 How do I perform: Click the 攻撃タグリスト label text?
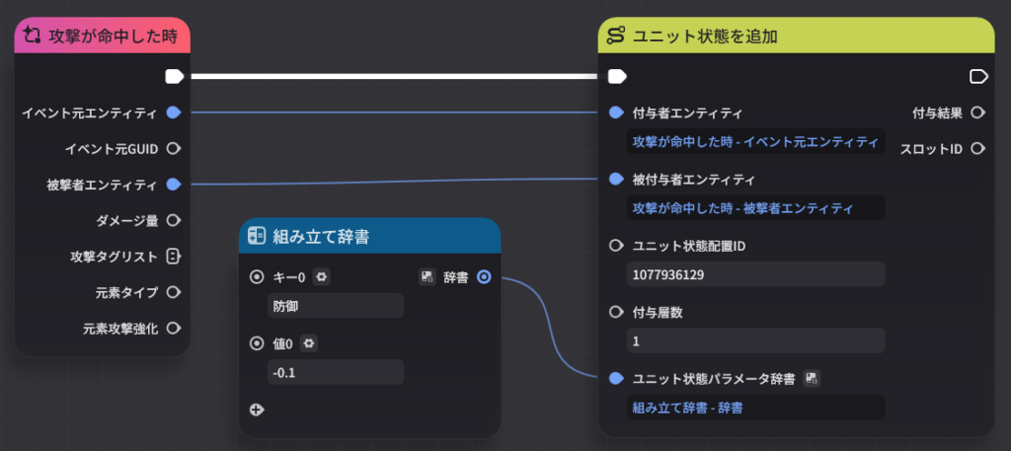[114, 257]
